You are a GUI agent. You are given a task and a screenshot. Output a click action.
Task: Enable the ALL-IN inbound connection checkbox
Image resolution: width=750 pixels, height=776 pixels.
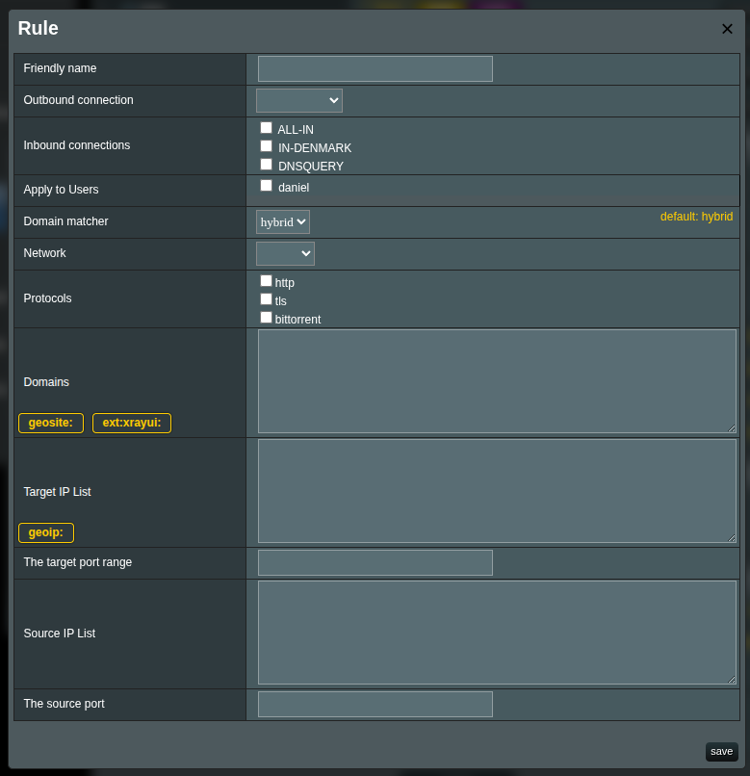pyautogui.click(x=267, y=128)
